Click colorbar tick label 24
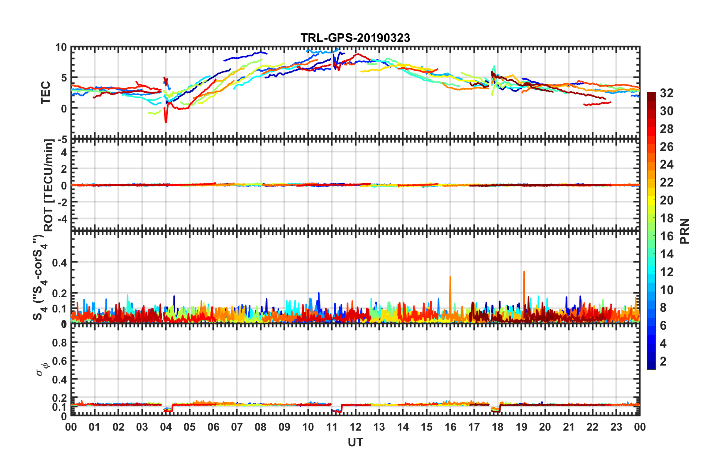Image resolution: width=711 pixels, height=462 pixels. 667,164
